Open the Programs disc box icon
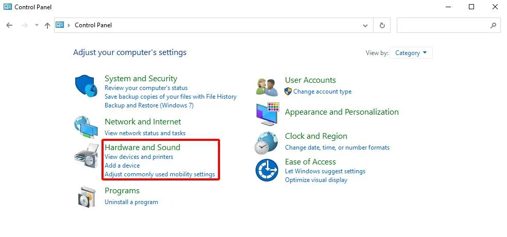Screen dimensions: 507x237 pos(86,196)
